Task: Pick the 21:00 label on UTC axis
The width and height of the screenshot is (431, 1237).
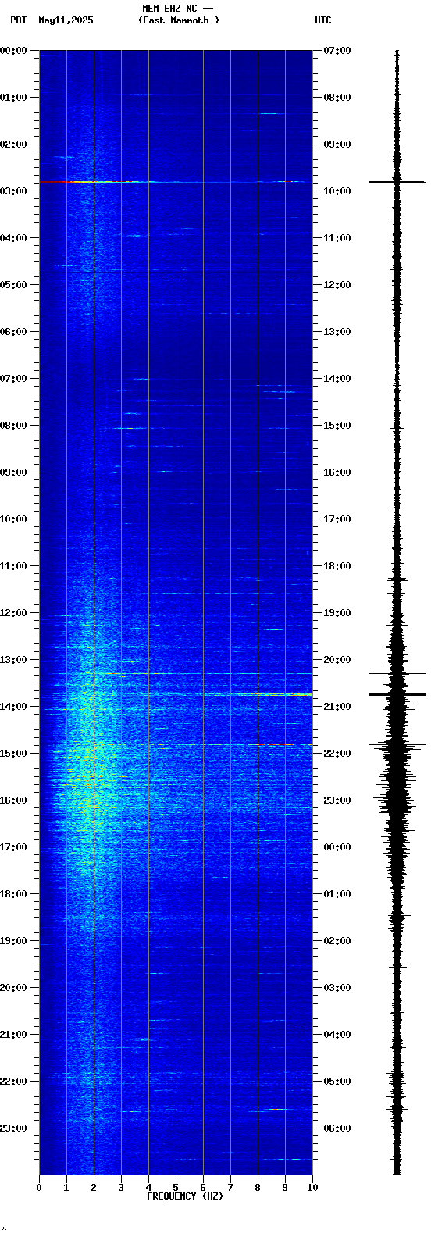Action: click(x=337, y=707)
